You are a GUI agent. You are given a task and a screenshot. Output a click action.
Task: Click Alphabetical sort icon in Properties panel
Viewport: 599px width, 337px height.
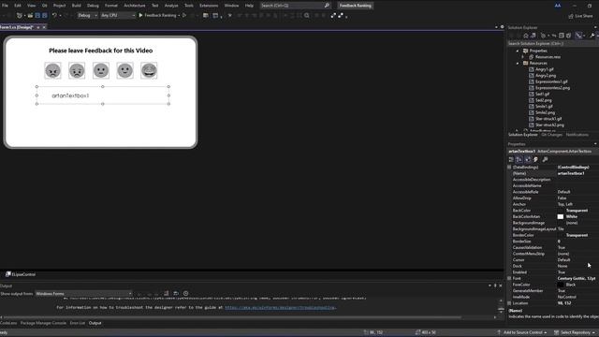tap(519, 159)
